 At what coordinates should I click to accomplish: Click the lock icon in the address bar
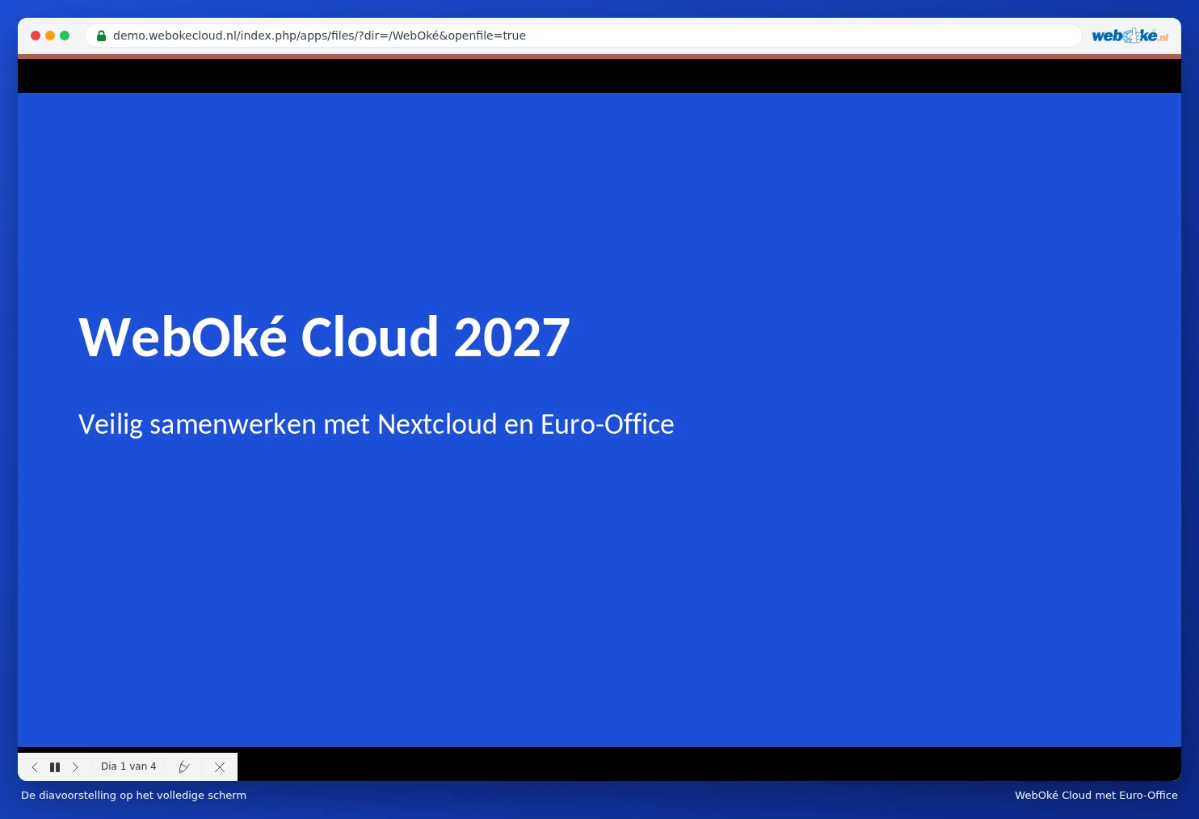pos(102,36)
